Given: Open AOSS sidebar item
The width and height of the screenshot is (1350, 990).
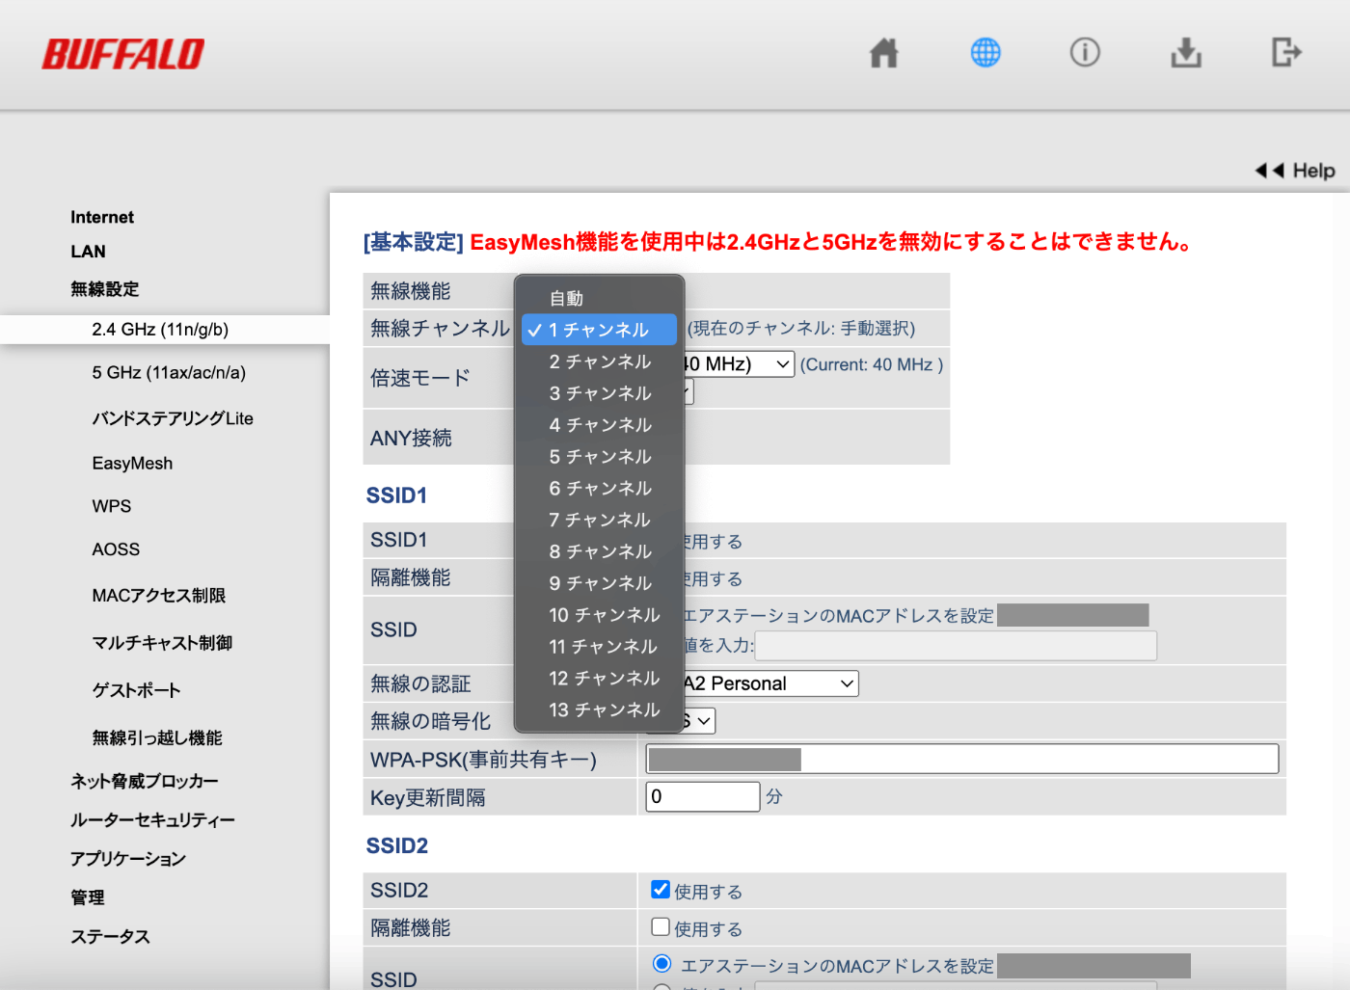Looking at the screenshot, I should point(116,549).
